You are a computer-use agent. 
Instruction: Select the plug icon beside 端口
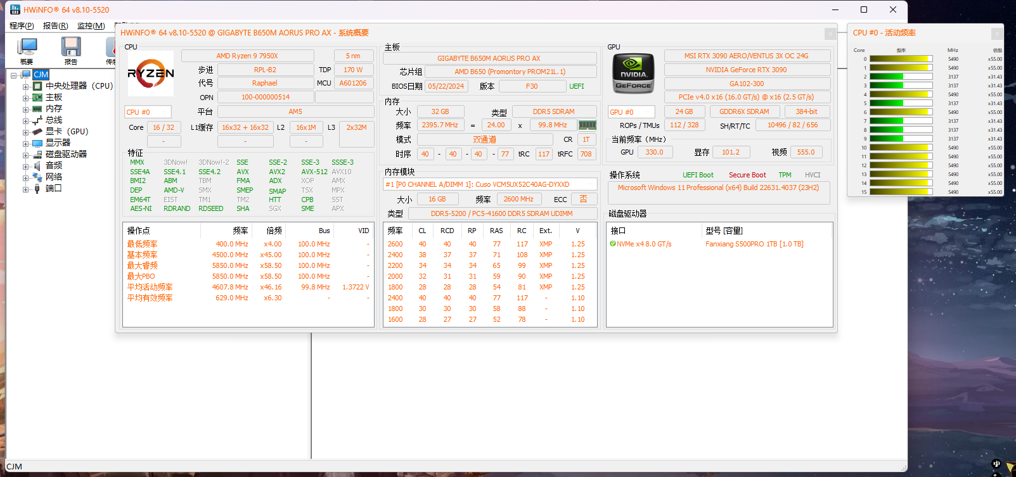click(37, 189)
